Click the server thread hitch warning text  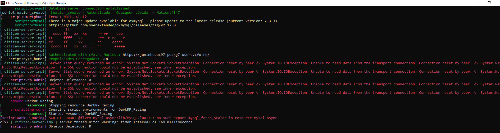point(126,122)
